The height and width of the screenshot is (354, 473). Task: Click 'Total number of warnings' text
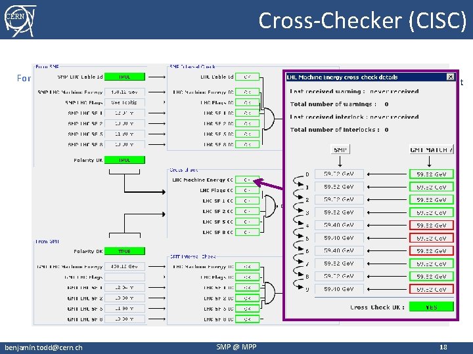tap(333, 104)
